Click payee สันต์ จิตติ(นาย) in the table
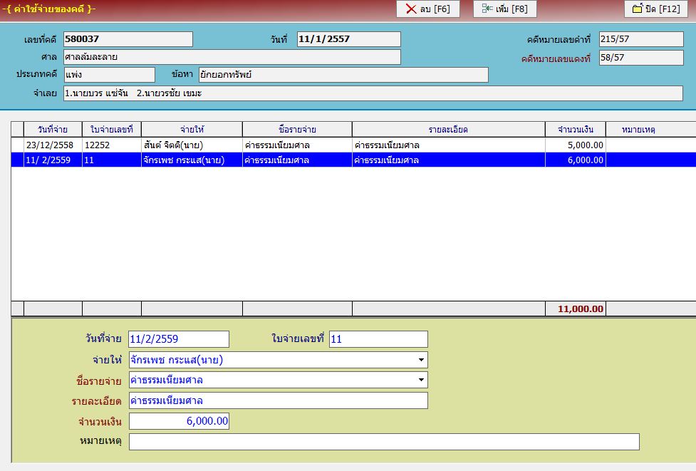Screen dimensions: 696x471 point(173,145)
